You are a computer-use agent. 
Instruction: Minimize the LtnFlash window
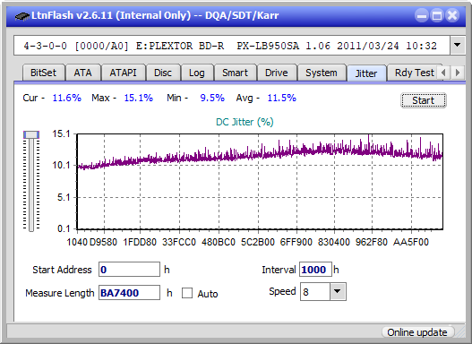click(422, 15)
